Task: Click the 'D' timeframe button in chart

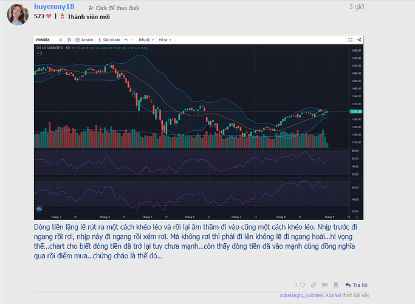Action: click(60, 40)
